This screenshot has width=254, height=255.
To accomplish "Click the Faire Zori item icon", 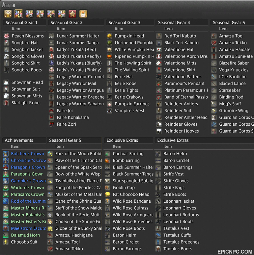I will (51, 124).
